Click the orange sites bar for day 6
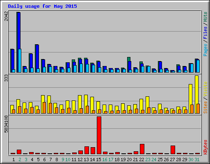 (x=44, y=108)
